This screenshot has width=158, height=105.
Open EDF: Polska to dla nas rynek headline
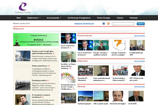point(136,79)
